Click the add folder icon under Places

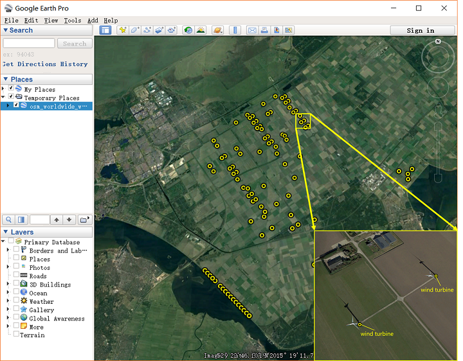pos(85,220)
